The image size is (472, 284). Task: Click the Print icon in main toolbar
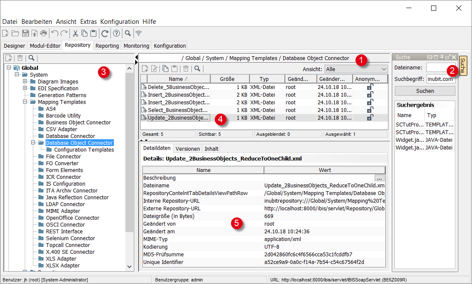pyautogui.click(x=43, y=33)
